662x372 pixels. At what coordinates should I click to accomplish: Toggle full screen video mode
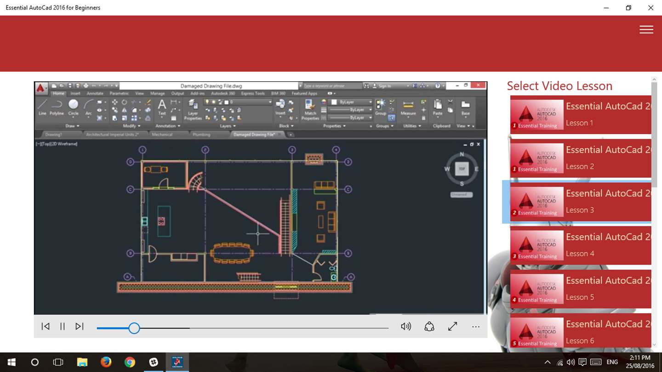[x=452, y=327]
